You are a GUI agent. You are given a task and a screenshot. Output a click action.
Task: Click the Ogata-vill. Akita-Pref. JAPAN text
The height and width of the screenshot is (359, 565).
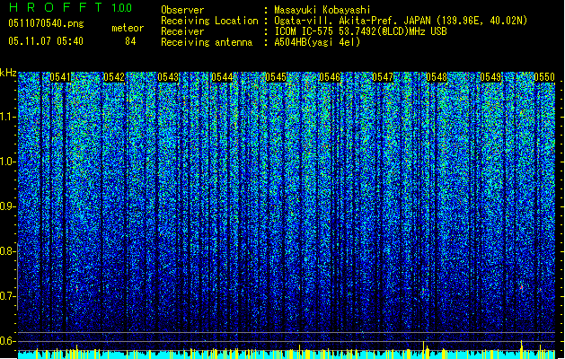401,21
